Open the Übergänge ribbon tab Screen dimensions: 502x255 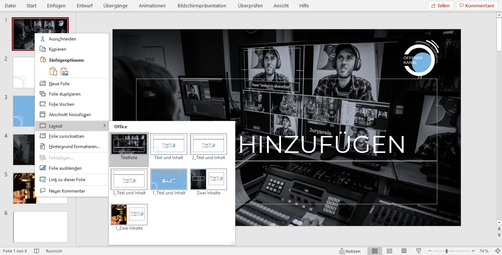click(115, 6)
